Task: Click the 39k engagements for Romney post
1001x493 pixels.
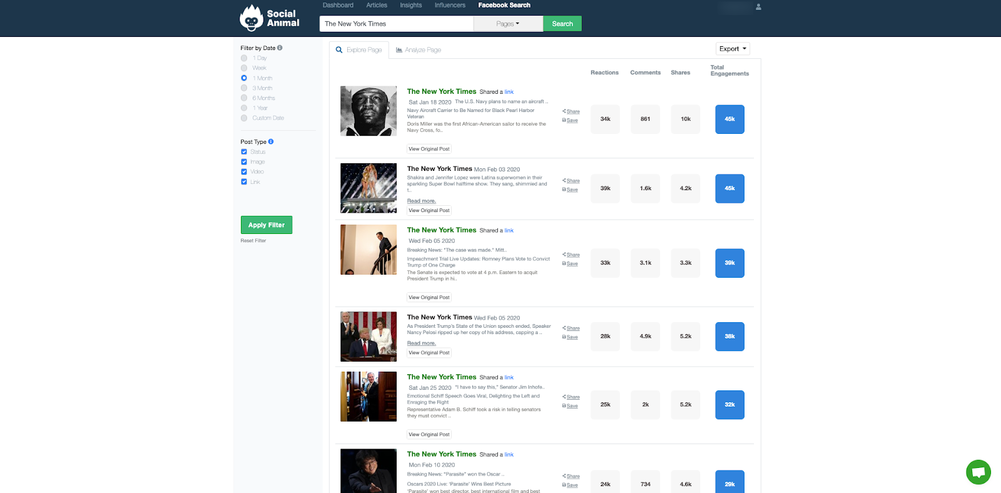Action: click(730, 263)
